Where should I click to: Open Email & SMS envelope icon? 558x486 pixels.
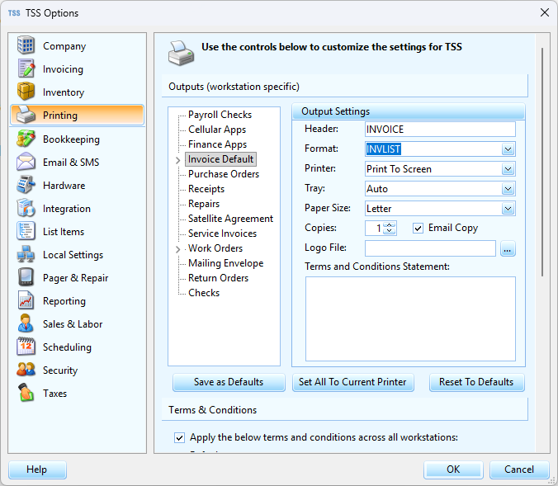click(26, 163)
